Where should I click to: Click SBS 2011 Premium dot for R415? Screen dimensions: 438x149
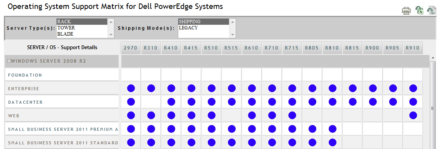pos(191,129)
